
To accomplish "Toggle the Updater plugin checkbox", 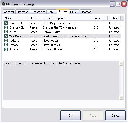I will tap(6, 49).
